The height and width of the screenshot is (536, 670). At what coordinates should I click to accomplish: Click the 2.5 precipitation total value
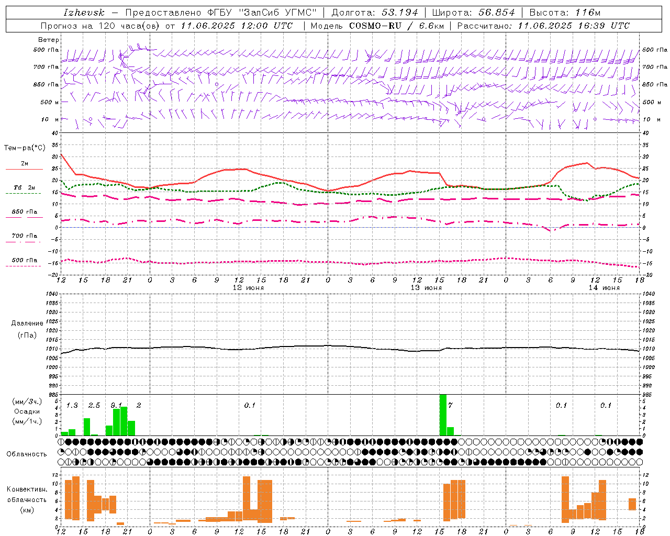94,405
